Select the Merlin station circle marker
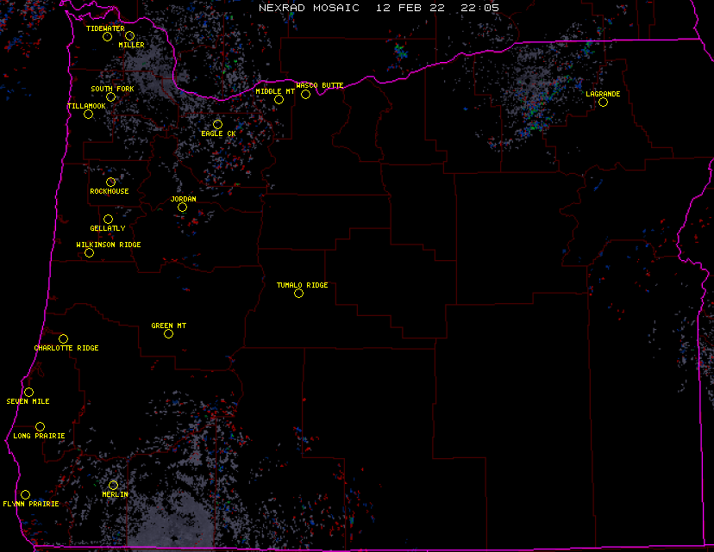714x552 pixels. (x=113, y=485)
